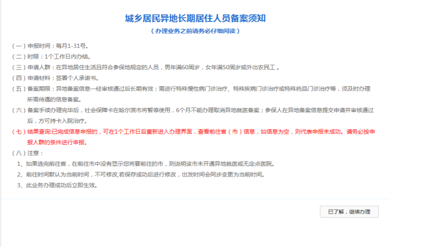
Task: Click the red item (七) 结果查询 line
Action: click(193, 131)
